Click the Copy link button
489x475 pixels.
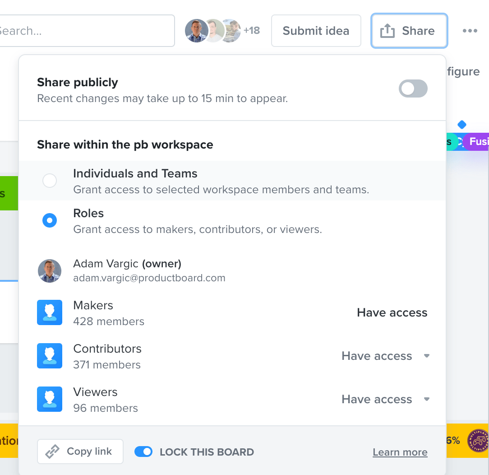tap(80, 451)
